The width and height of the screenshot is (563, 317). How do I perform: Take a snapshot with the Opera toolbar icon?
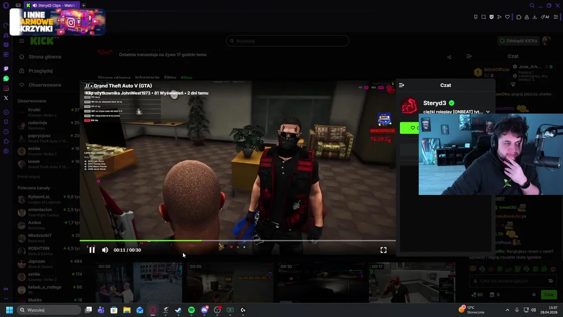tap(483, 17)
